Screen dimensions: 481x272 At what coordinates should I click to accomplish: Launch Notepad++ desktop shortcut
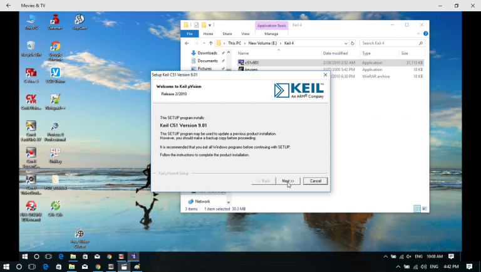(55, 102)
